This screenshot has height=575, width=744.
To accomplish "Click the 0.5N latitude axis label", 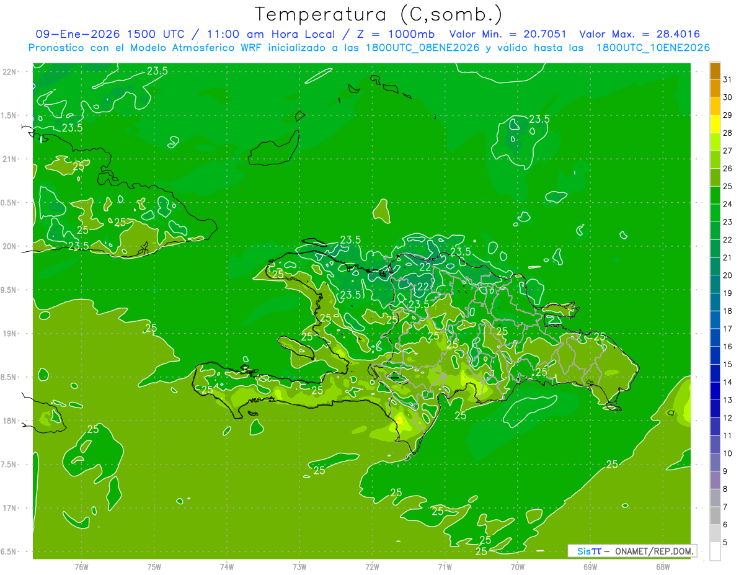I will 9,203.
